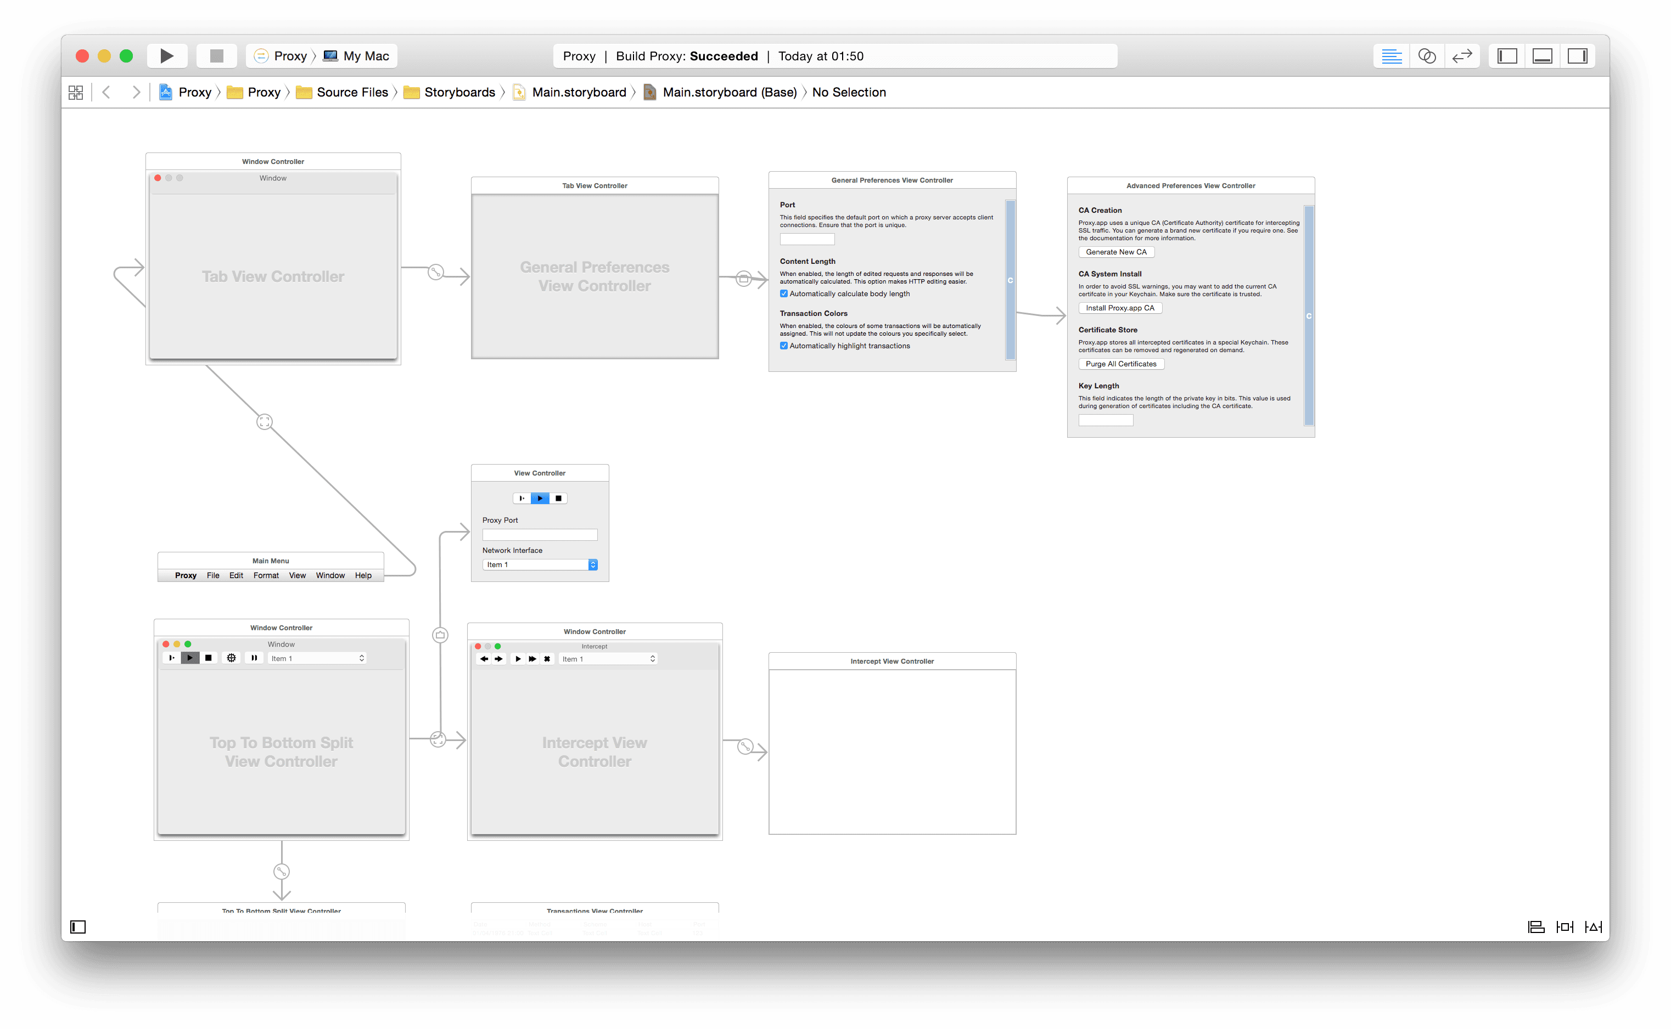Screen dimensions: 1671x1029
Task: Show the document outline
Action: pyautogui.click(x=78, y=927)
